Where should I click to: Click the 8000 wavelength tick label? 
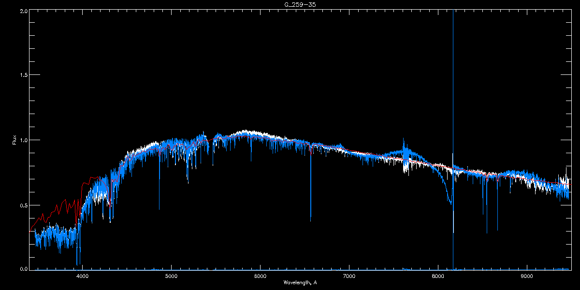438,276
